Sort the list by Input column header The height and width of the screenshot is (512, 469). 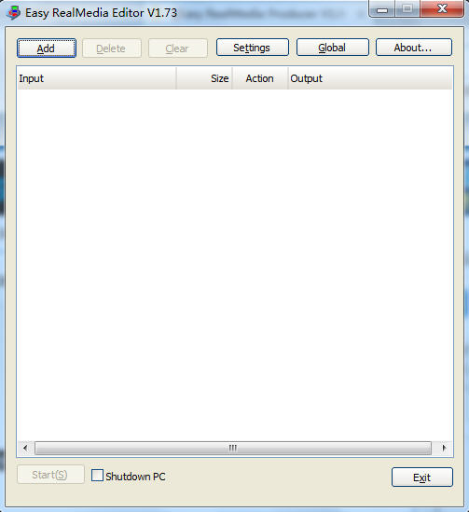coord(96,78)
